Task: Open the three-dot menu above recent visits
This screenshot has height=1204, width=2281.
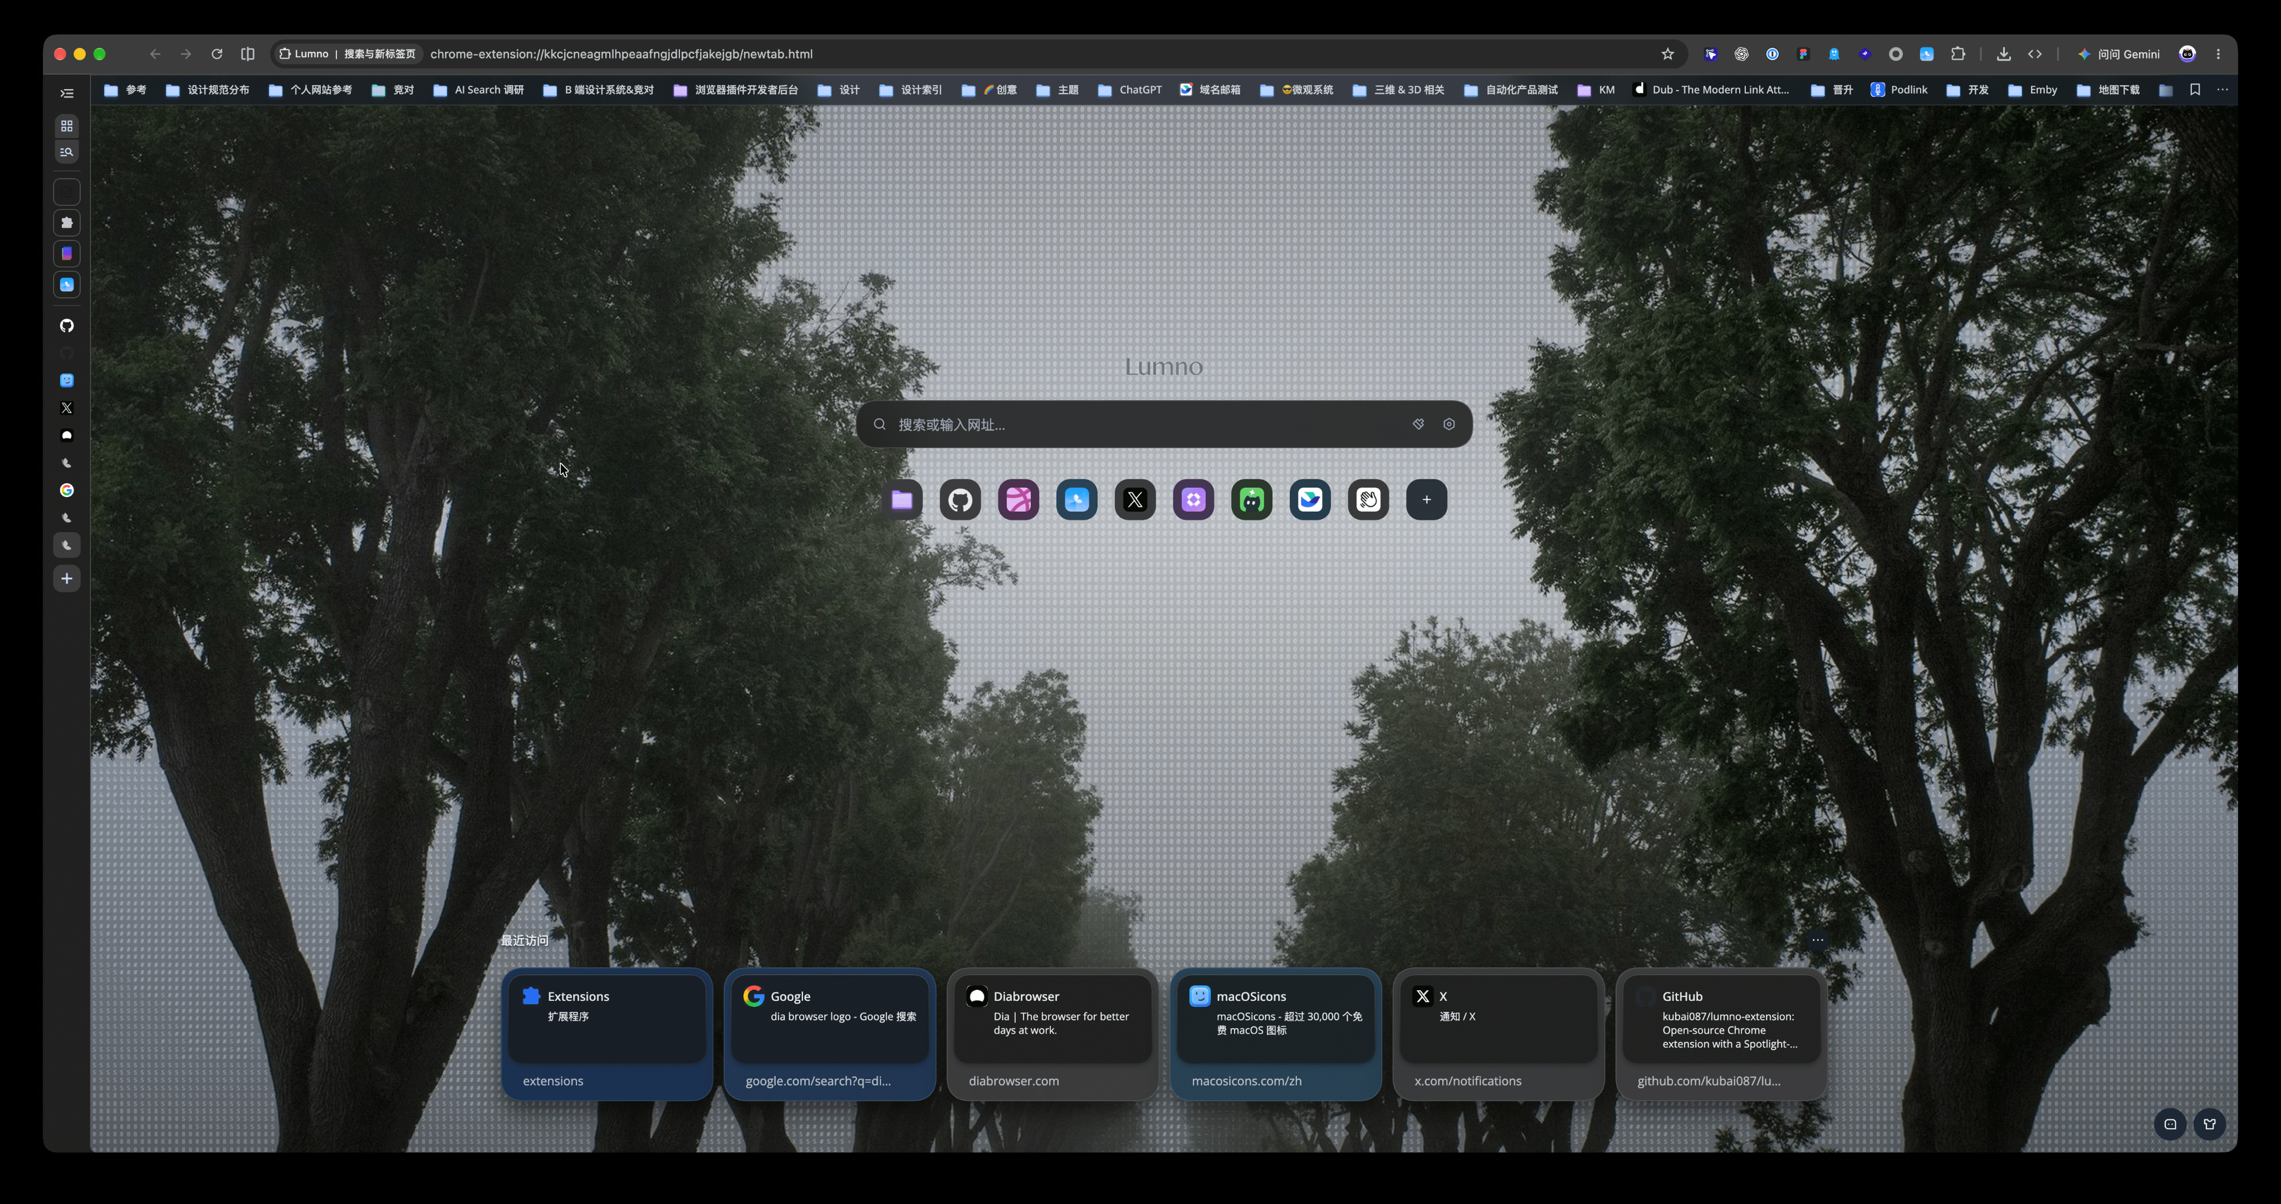Action: click(1817, 940)
